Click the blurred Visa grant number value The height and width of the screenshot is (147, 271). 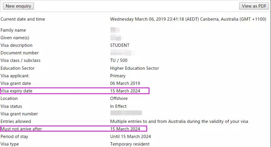126,114
